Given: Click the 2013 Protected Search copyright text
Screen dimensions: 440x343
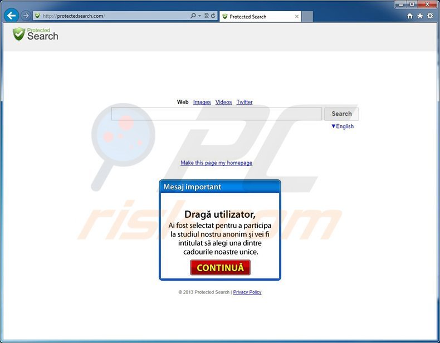Looking at the screenshot, I should click(x=204, y=292).
